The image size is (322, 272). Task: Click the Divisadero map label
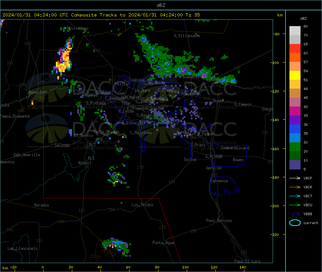(77, 28)
